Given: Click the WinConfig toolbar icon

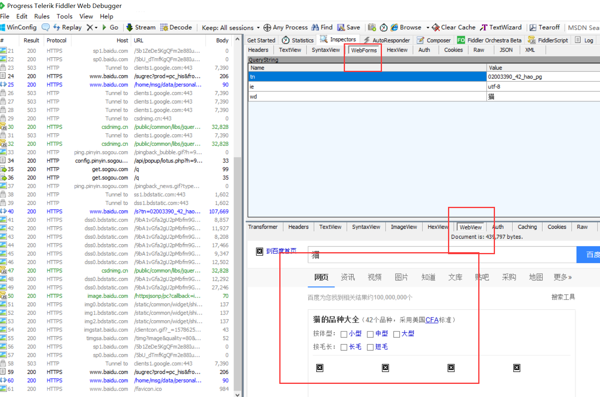Looking at the screenshot, I should pos(19,27).
